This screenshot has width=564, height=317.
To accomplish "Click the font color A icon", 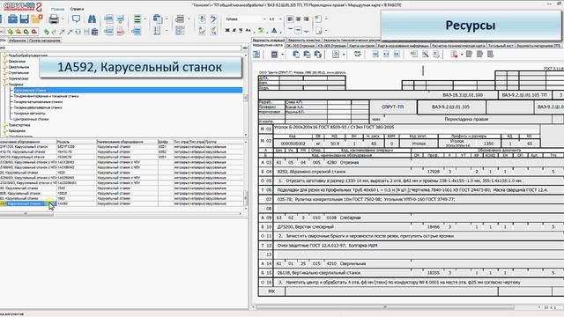I will [x=274, y=31].
